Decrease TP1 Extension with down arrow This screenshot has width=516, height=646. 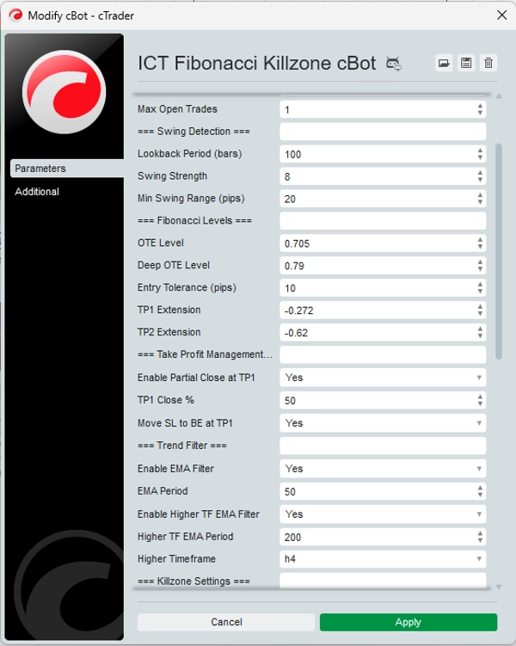[480, 313]
